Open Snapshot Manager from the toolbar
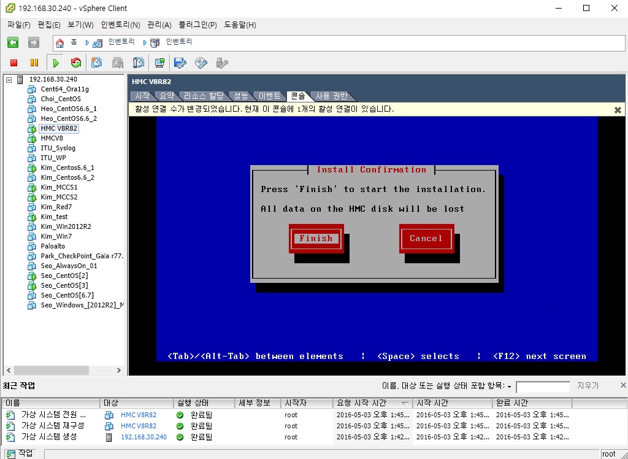Viewport: 628px width, 459px height. coord(139,63)
